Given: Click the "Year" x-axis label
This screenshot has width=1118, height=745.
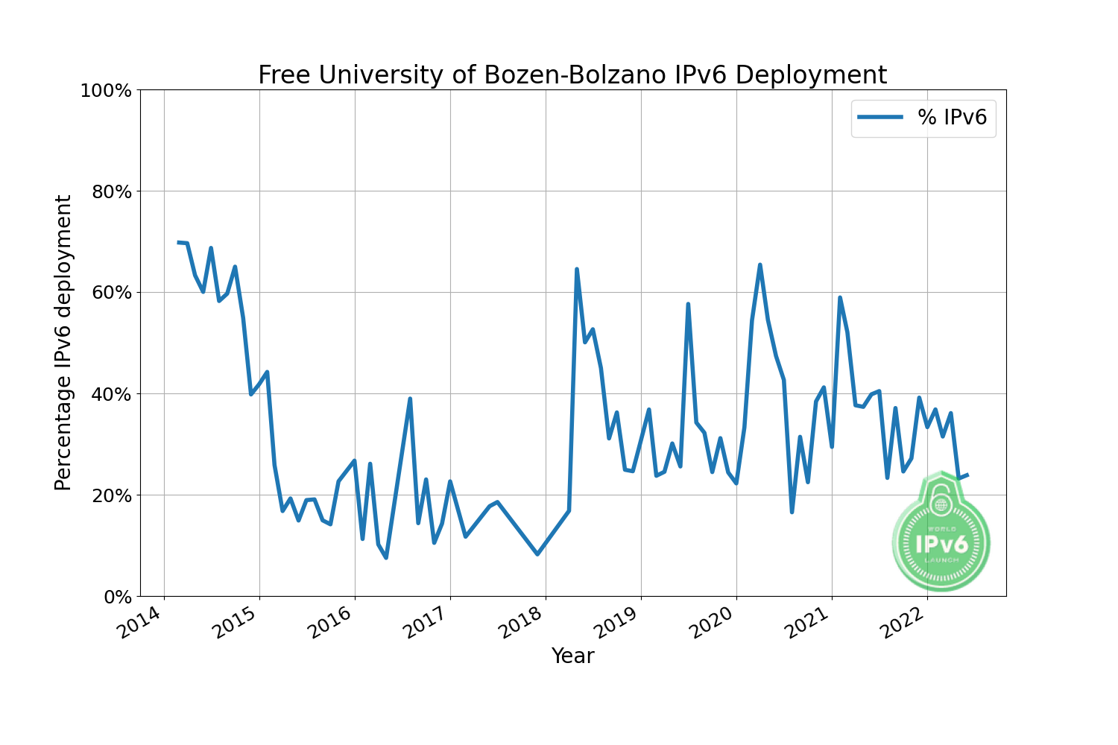Looking at the screenshot, I should click(x=572, y=656).
